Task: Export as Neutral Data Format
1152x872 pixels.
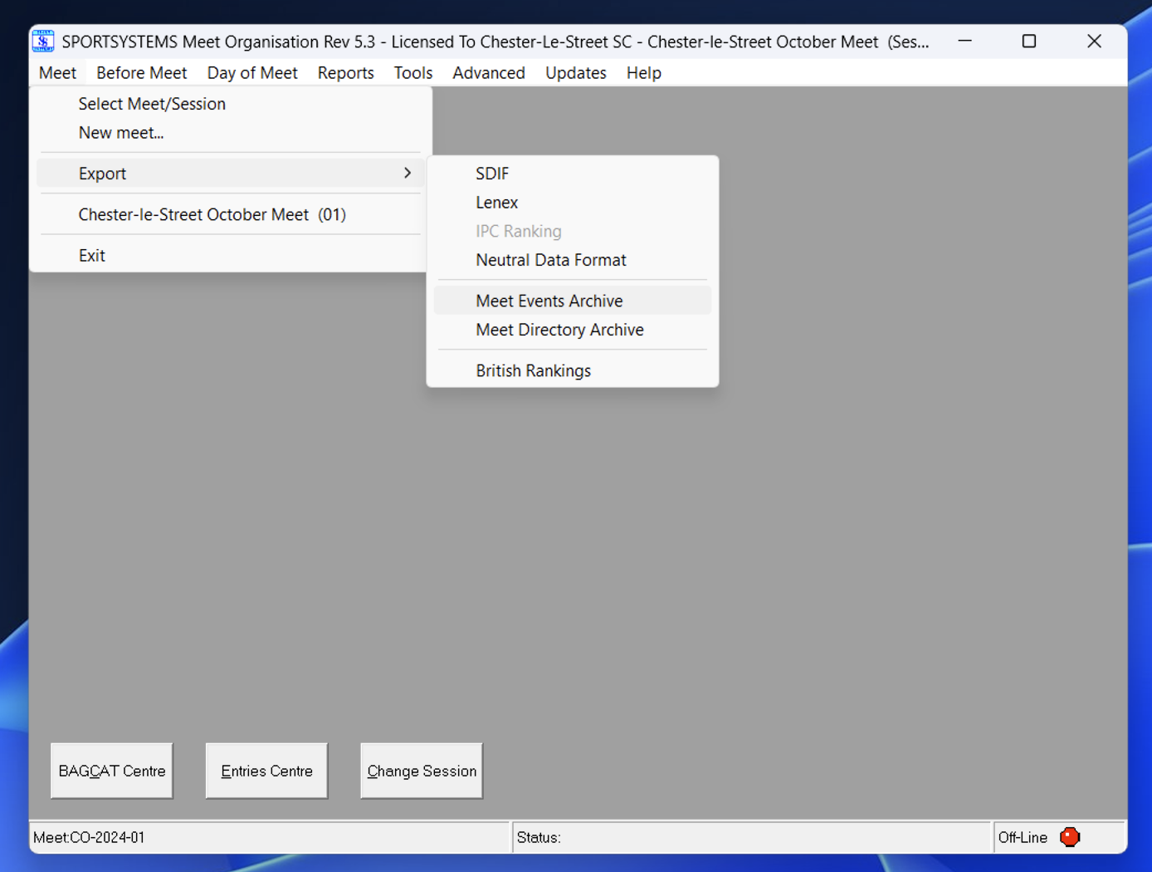Action: [x=573, y=260]
